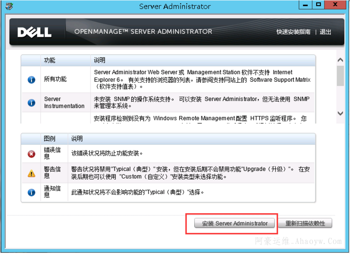Click the 安装 Server Administrator button
This screenshot has height=254, width=350.
pyautogui.click(x=234, y=223)
